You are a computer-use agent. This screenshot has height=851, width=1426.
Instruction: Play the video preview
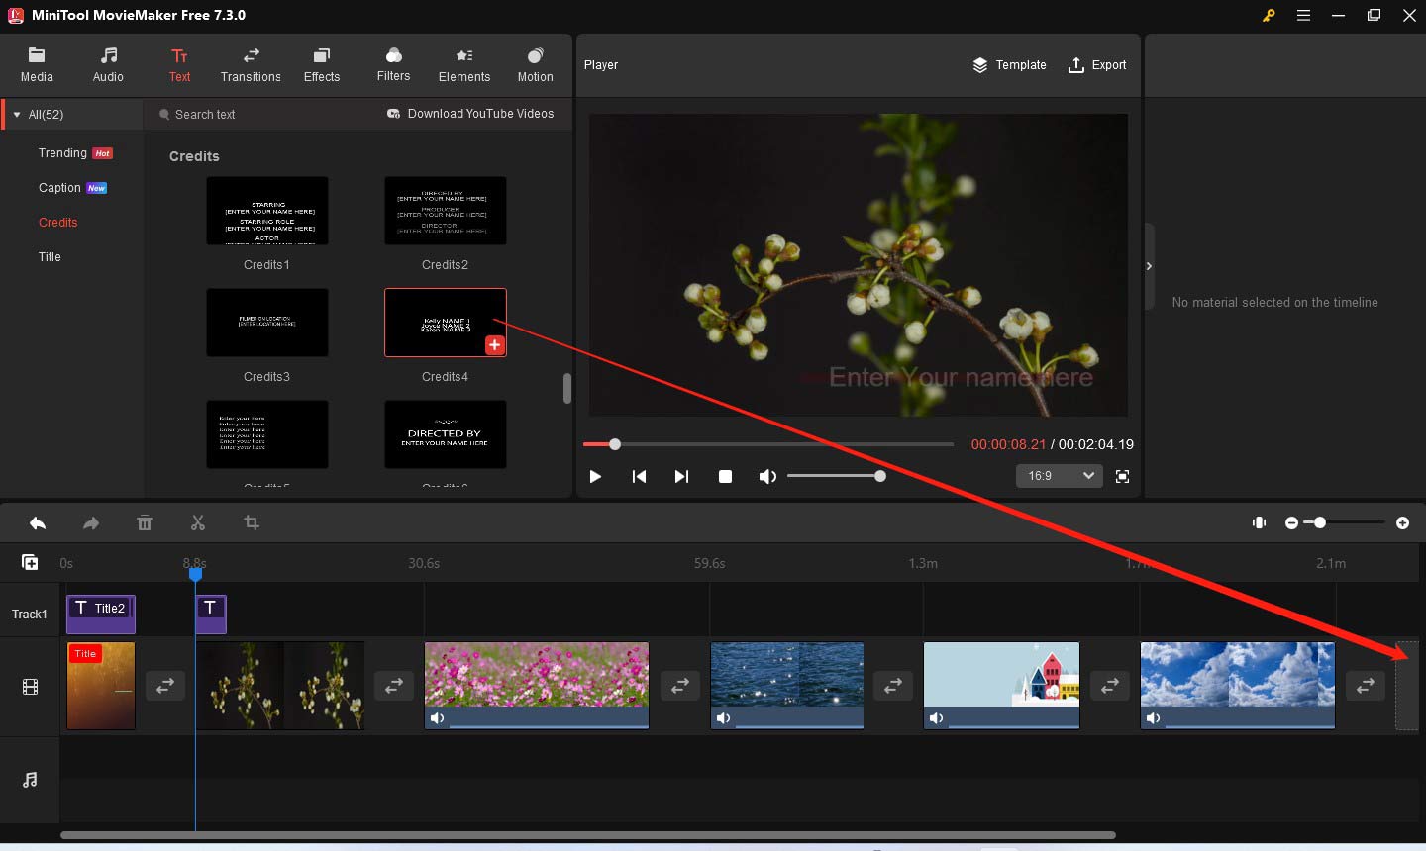(x=595, y=476)
